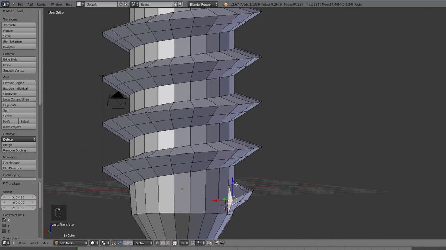Open the Mesh menu in viewport header
This screenshot has height=250, width=446.
point(46,243)
